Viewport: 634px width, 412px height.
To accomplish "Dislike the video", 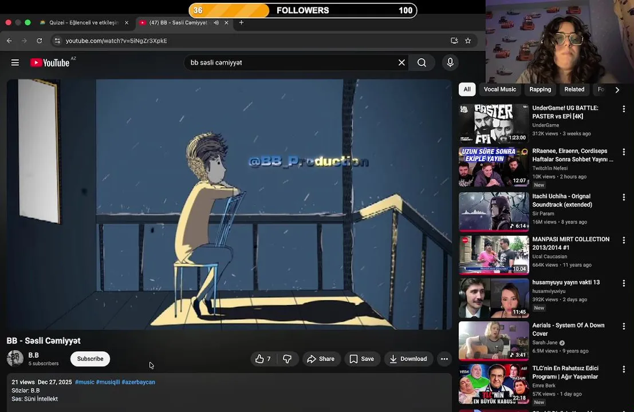I will pyautogui.click(x=288, y=359).
